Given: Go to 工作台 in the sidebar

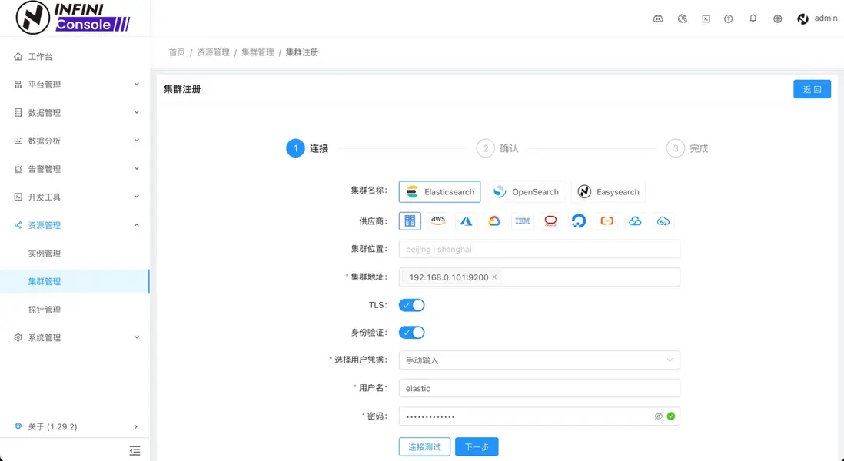Looking at the screenshot, I should click(x=75, y=57).
